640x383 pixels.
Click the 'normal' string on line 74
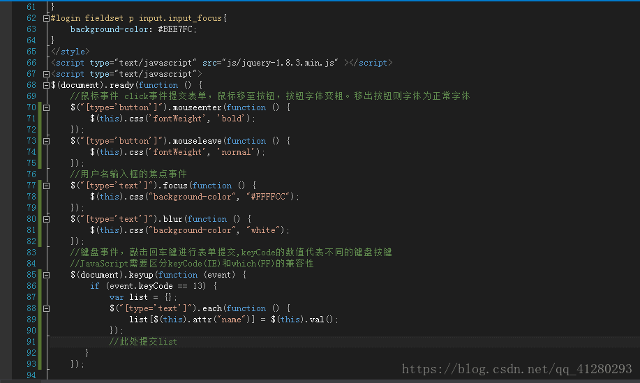point(237,152)
